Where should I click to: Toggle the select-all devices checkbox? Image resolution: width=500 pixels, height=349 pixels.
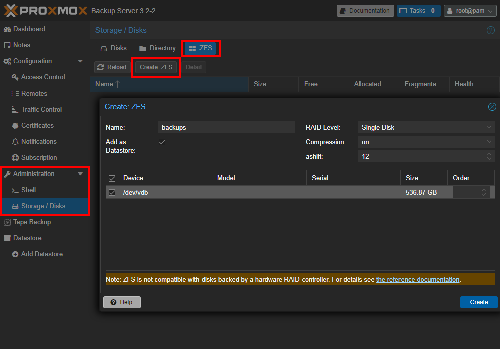tap(112, 178)
